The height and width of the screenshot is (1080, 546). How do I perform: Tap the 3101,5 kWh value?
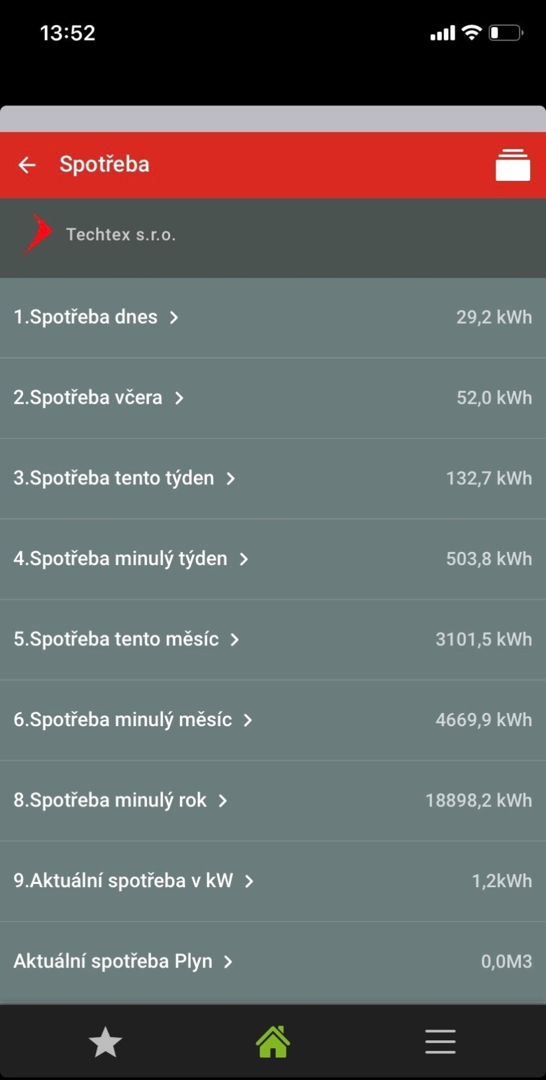pos(483,639)
